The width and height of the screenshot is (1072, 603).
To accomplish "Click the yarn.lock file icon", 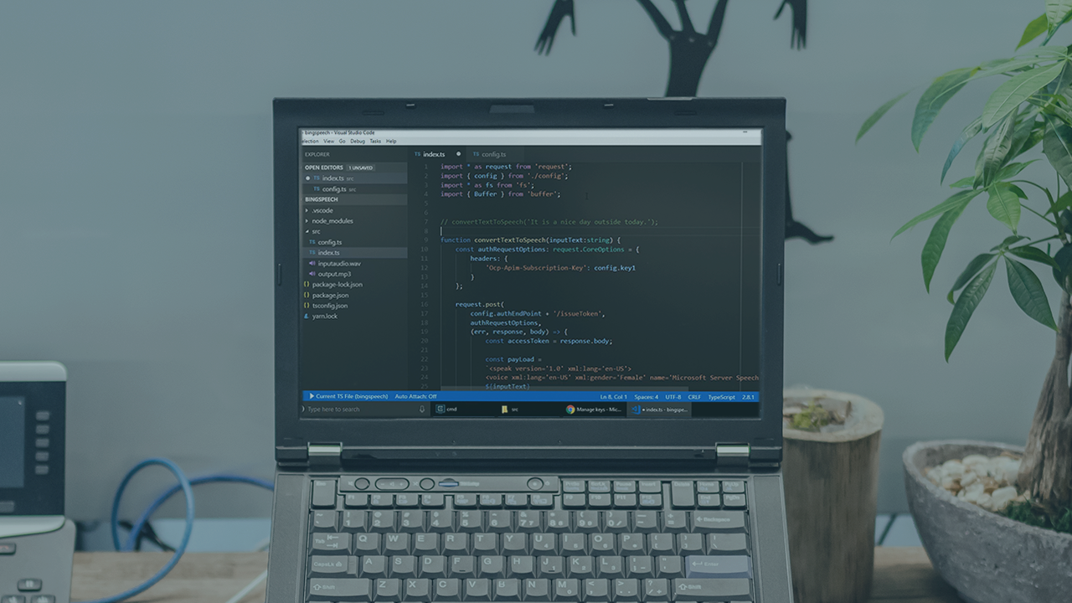I will 307,317.
